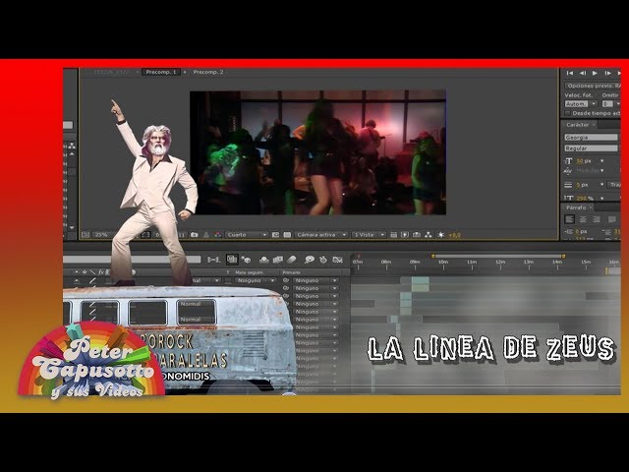The width and height of the screenshot is (629, 472).
Task: Open the Cámara activa view dropdown
Action: 321,235
